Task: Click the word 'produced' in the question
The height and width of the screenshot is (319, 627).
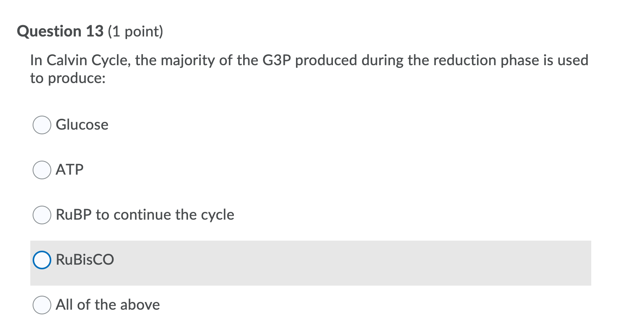Action: click(x=326, y=61)
